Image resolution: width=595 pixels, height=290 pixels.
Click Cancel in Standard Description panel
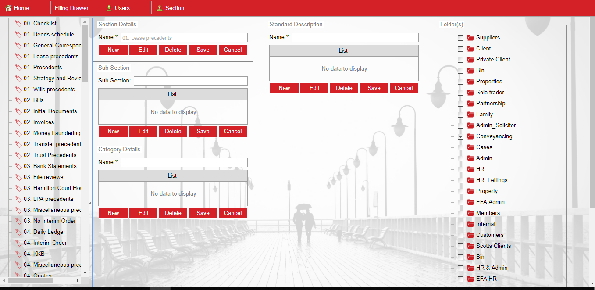(x=404, y=88)
